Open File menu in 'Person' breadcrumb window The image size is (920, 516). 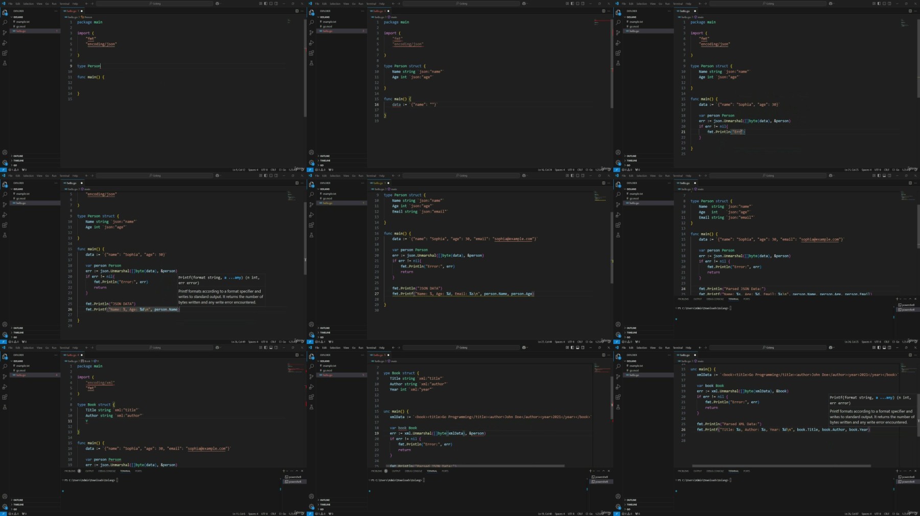10,4
